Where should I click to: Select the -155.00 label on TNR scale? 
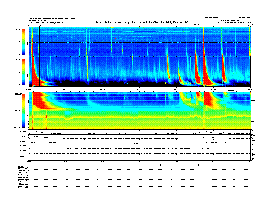tap(18, 127)
